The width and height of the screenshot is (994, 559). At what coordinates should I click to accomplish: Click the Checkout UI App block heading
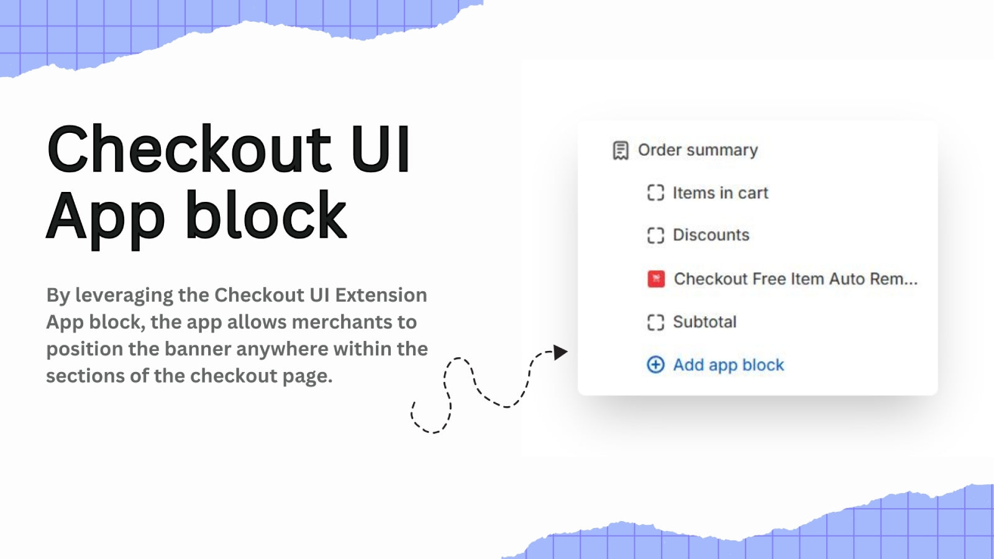click(229, 183)
